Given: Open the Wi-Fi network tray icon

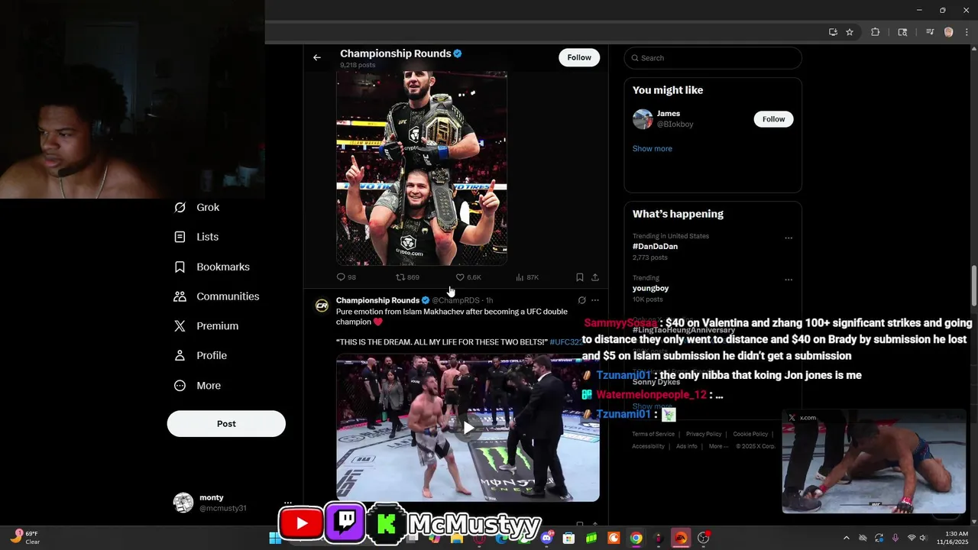Looking at the screenshot, I should pos(911,538).
